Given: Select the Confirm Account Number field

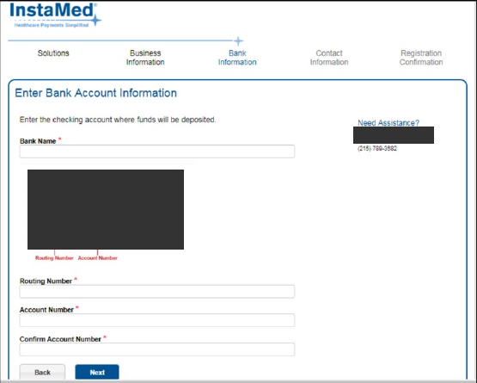Looking at the screenshot, I should [157, 349].
